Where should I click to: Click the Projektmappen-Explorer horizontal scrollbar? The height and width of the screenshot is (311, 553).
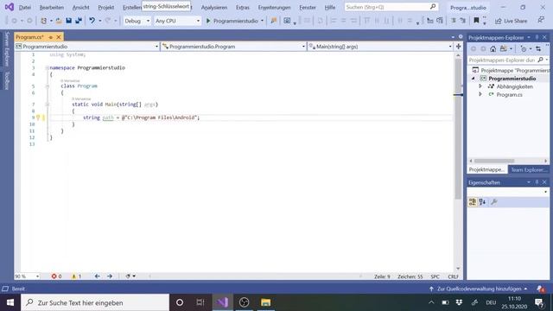494,161
